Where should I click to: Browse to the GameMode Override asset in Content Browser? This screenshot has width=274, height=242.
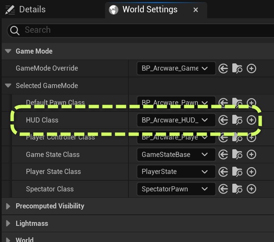coord(237,68)
